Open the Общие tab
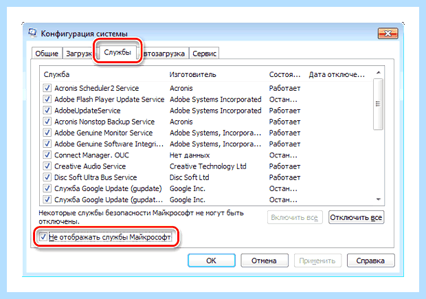 [47, 54]
